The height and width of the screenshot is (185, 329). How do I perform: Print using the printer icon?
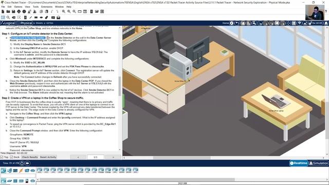[19, 11]
